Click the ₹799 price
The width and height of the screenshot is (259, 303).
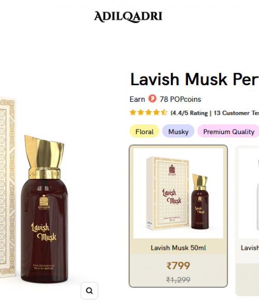coord(178,266)
